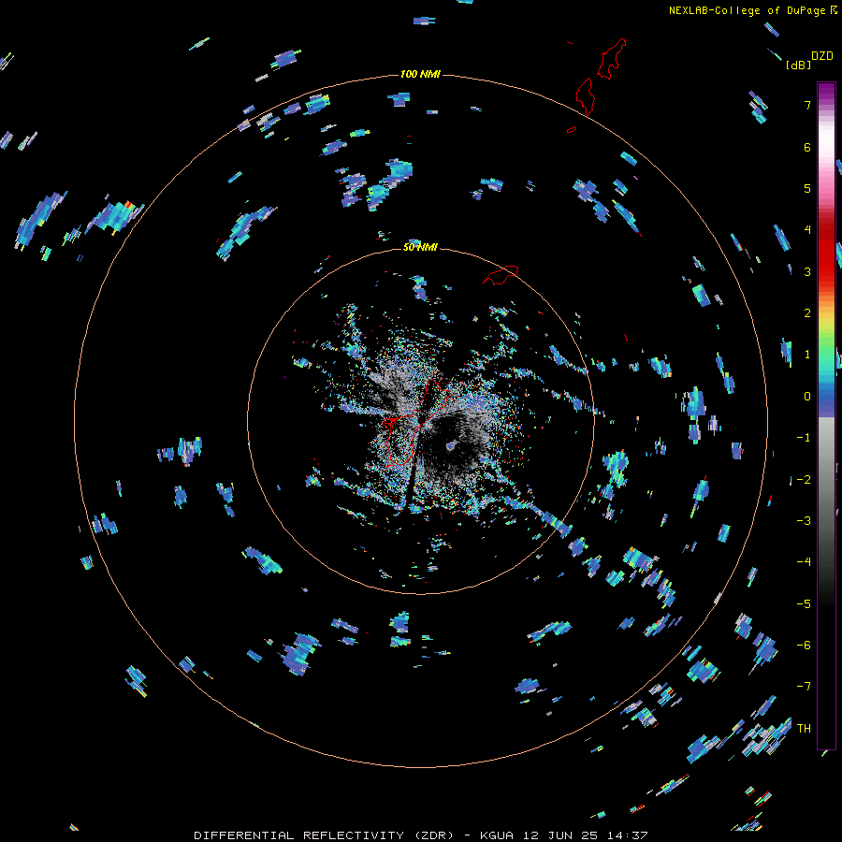Click the KGUA station identifier text
This screenshot has width=842, height=842.
(497, 835)
